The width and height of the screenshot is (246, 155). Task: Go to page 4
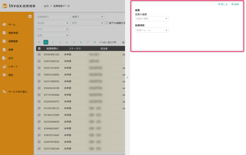pyautogui.click(x=67, y=42)
